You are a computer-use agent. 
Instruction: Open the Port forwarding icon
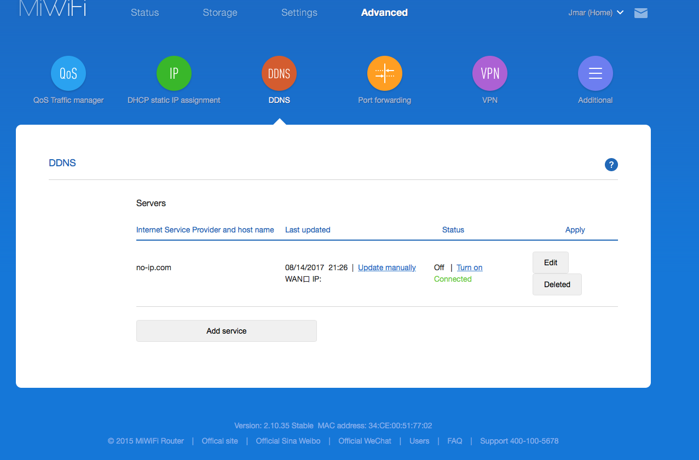point(384,73)
